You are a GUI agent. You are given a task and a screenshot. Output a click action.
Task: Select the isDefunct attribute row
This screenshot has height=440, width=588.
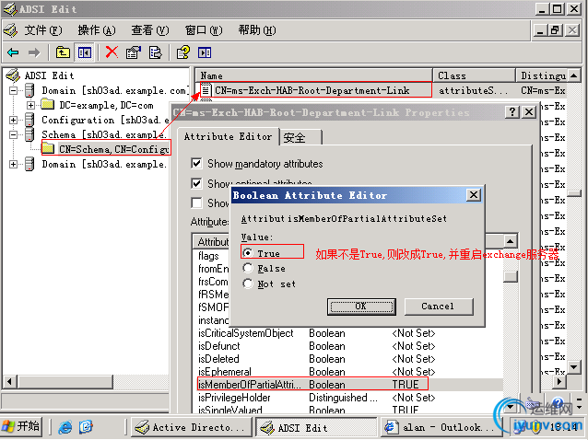[348, 346]
